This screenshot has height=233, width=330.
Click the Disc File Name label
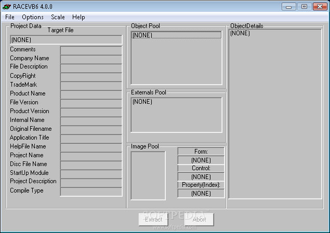pos(29,164)
